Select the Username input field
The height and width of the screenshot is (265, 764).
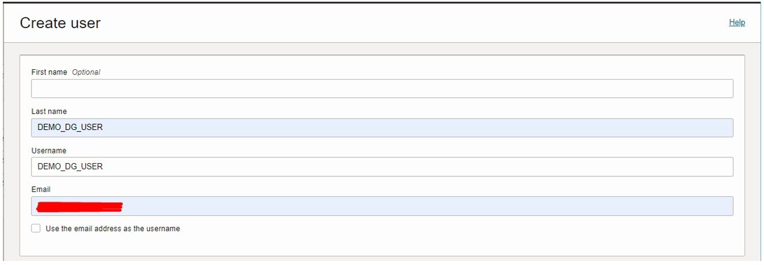382,167
